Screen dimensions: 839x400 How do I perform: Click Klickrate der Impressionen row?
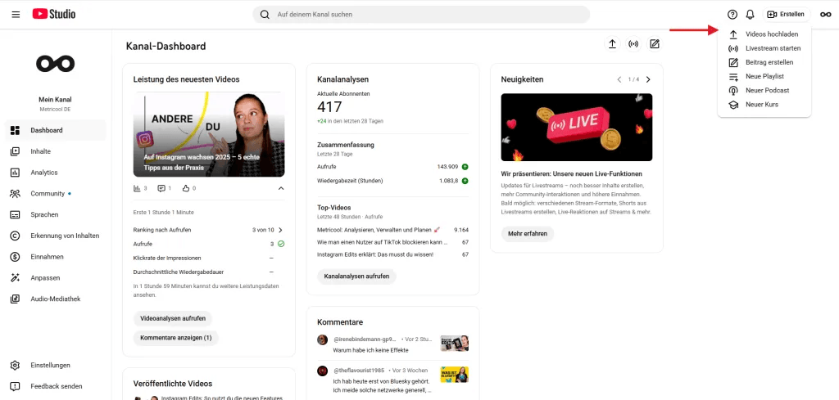coord(209,258)
